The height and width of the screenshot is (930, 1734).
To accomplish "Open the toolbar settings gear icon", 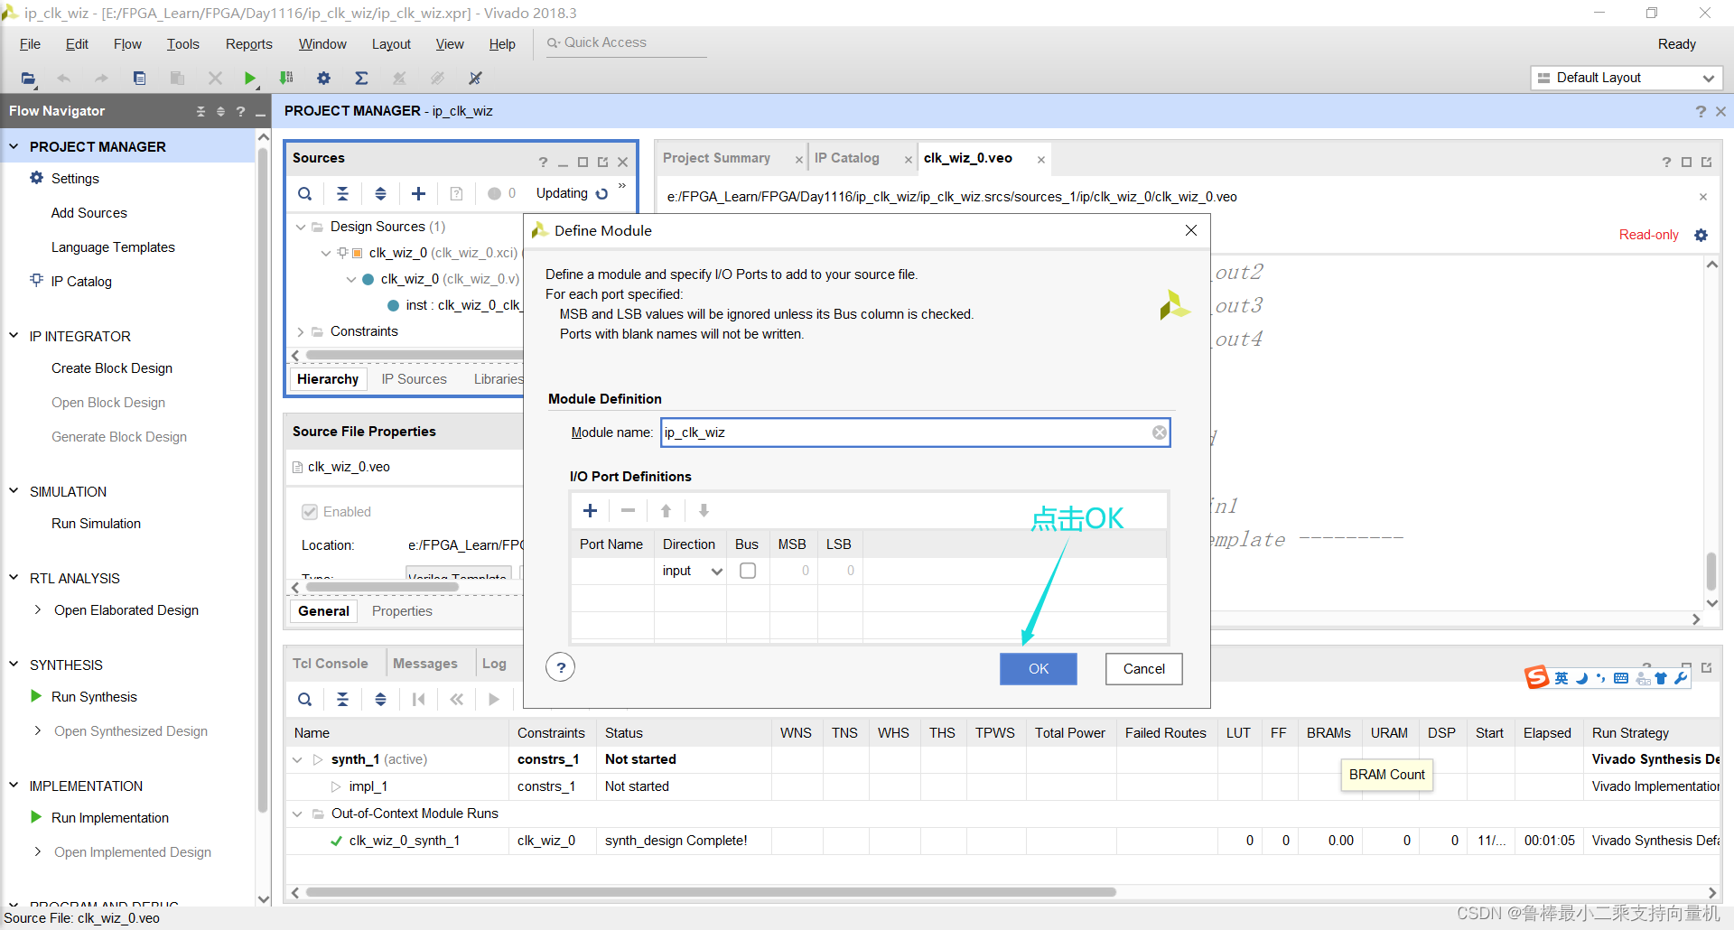I will tap(323, 79).
